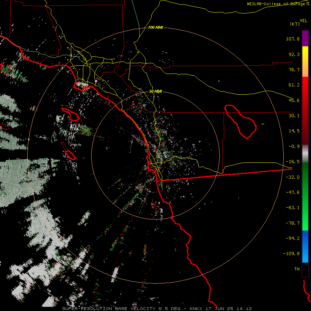Click the 107.8 velocity scale value

point(293,39)
